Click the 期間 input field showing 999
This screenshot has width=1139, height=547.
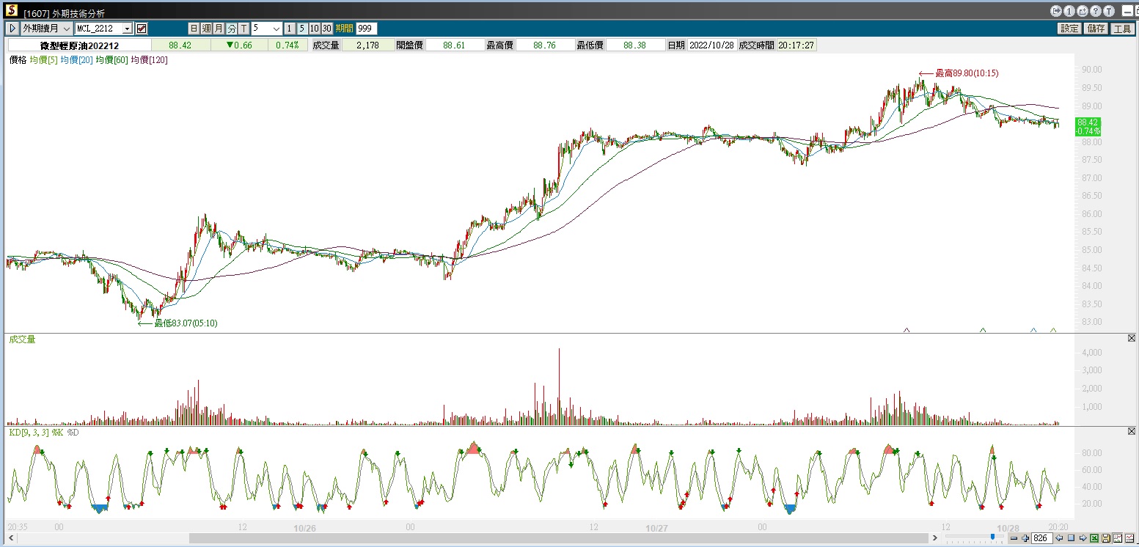point(366,29)
